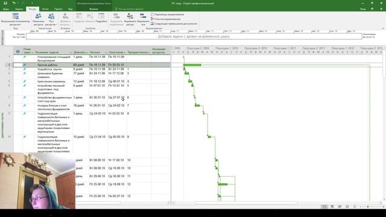
Task: Open the Предшественники column filter dropdown
Action: (149, 52)
